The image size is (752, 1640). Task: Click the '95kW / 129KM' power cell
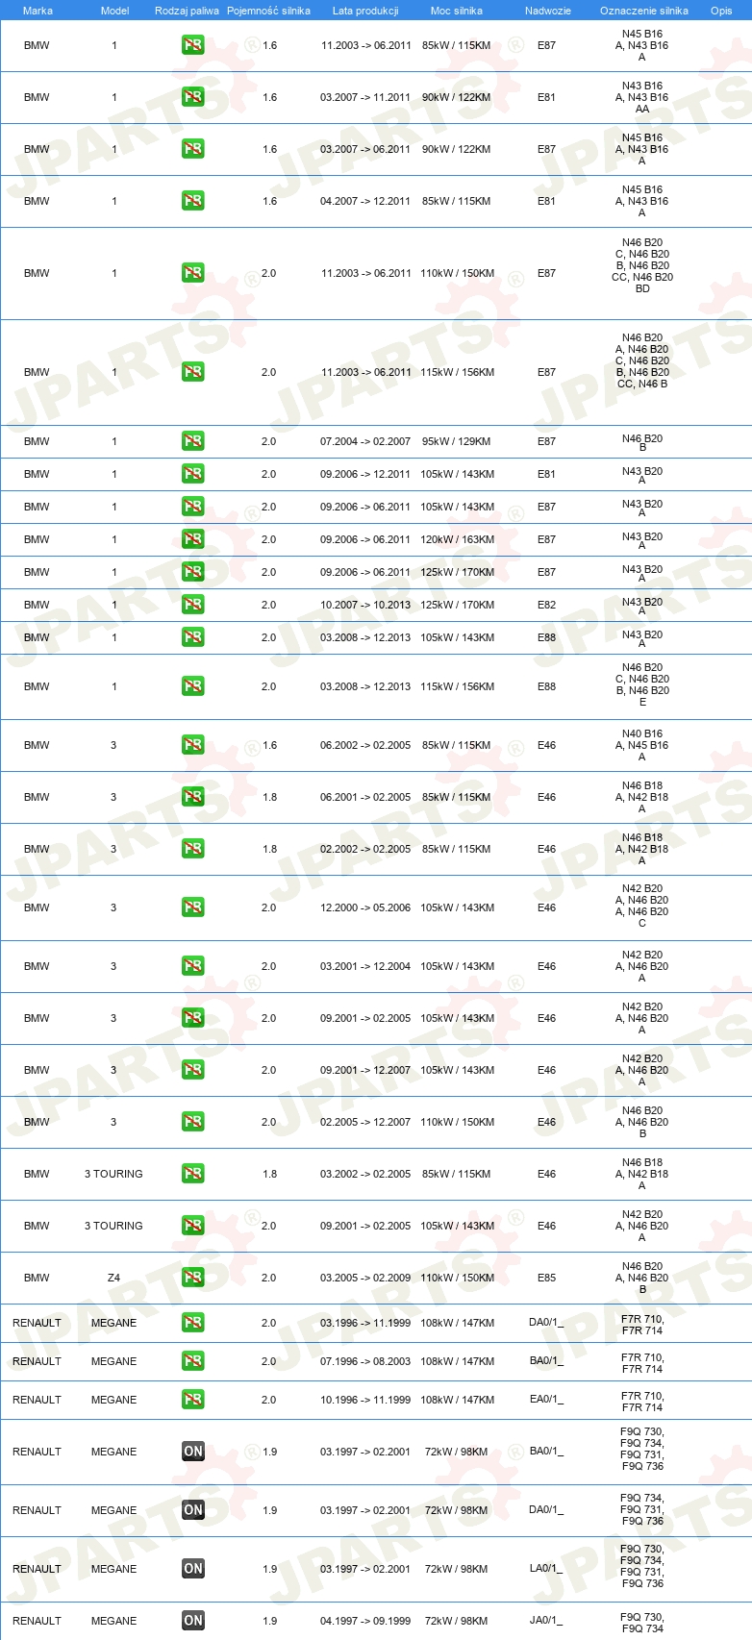coord(457,441)
